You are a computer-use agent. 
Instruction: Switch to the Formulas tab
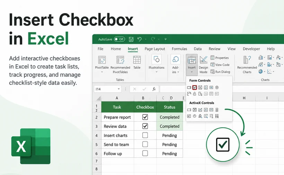pos(179,49)
